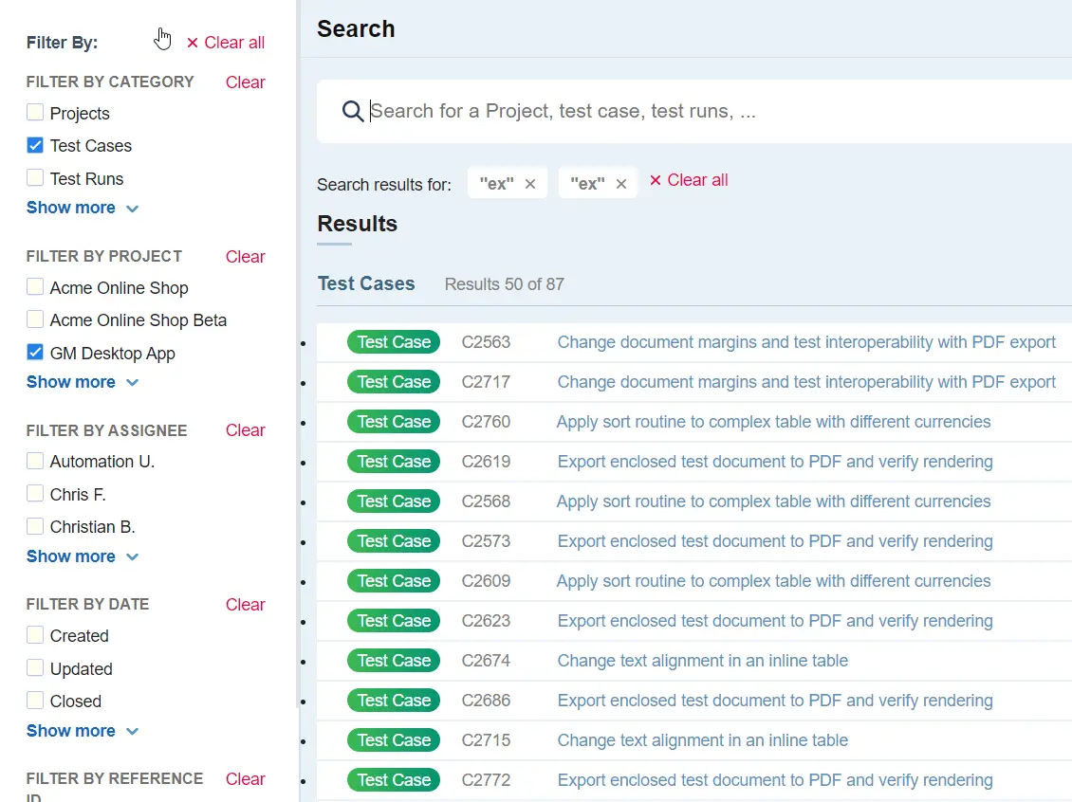Open test case C2686 export PDF link
The image size is (1072, 802).
point(775,701)
